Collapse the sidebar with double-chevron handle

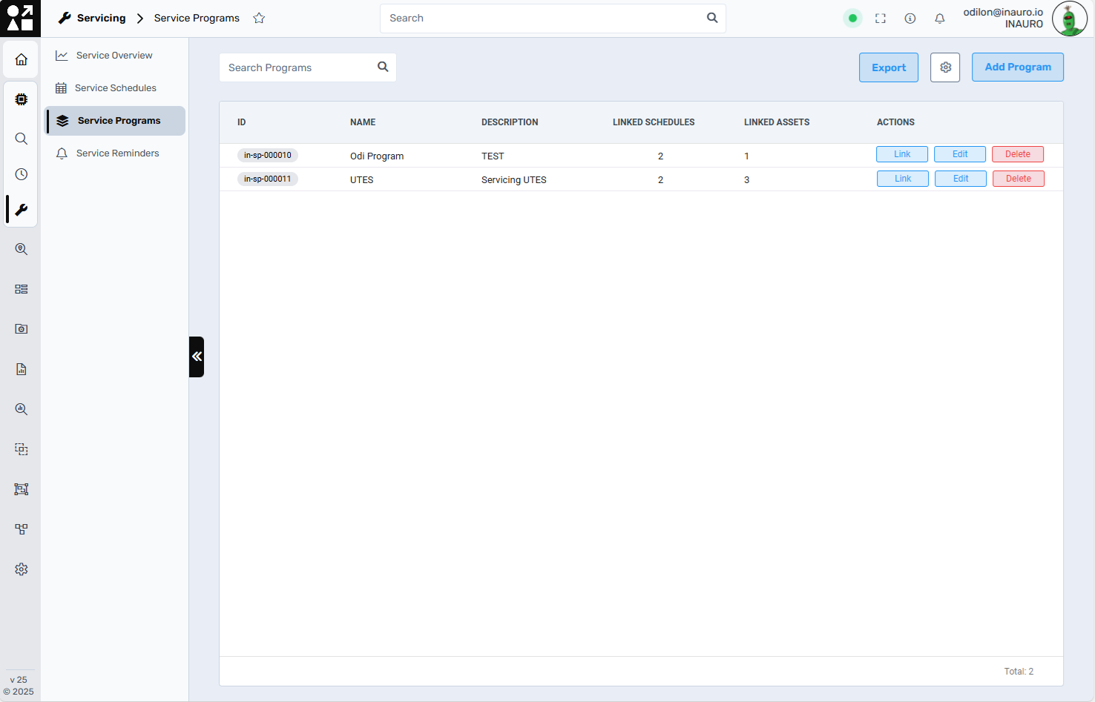[x=197, y=357]
